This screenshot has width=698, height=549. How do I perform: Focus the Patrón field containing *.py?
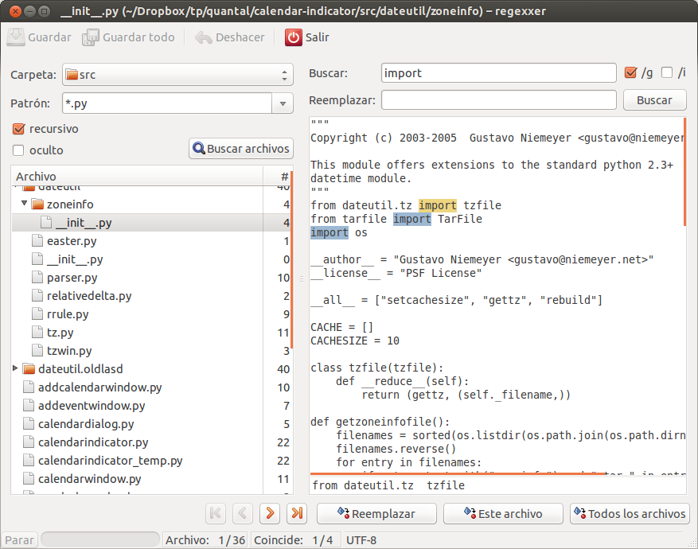(167, 103)
